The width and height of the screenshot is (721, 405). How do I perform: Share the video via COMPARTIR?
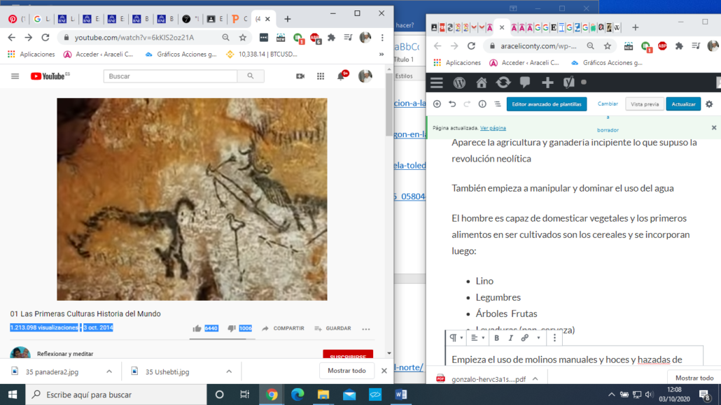pyautogui.click(x=283, y=329)
